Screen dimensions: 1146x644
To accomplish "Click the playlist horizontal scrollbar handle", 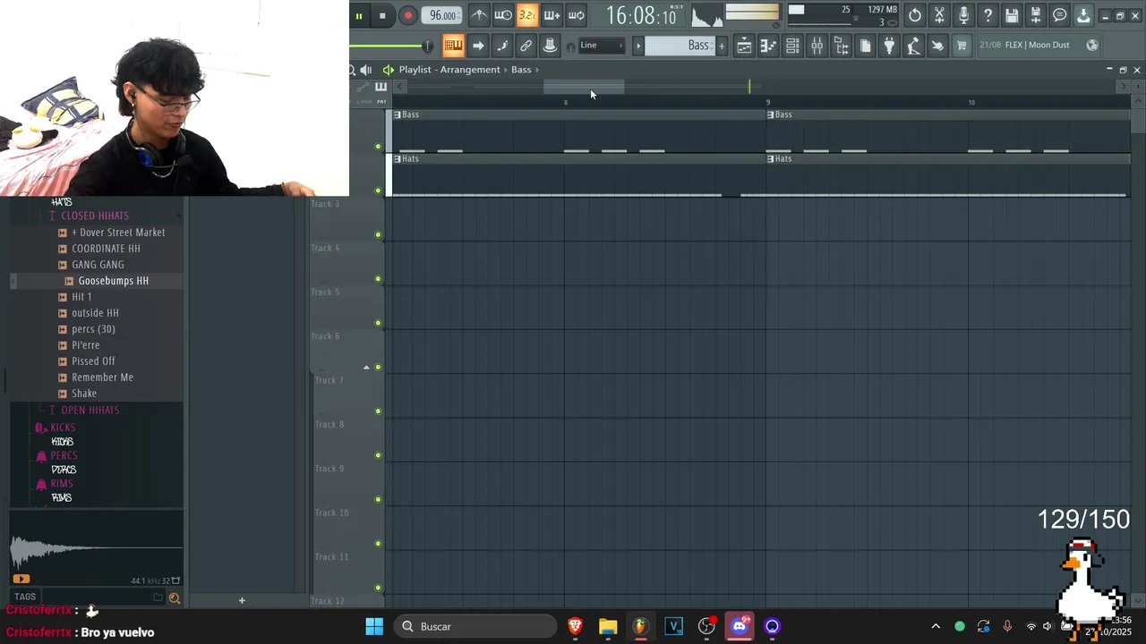I will click(584, 86).
